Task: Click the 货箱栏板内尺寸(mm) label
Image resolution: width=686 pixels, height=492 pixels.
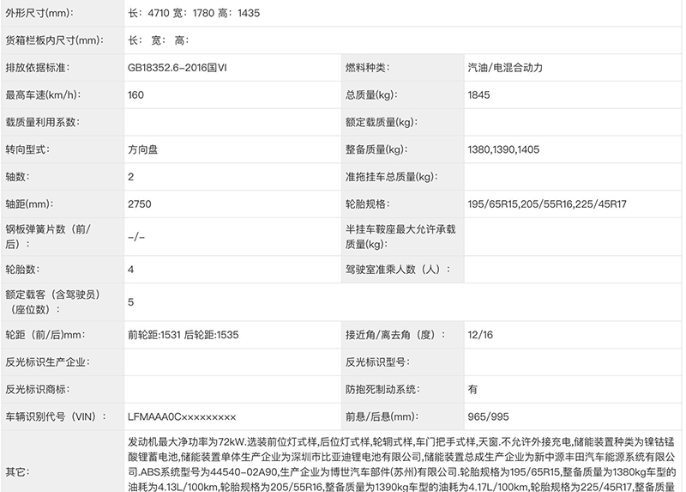Action: (x=55, y=40)
